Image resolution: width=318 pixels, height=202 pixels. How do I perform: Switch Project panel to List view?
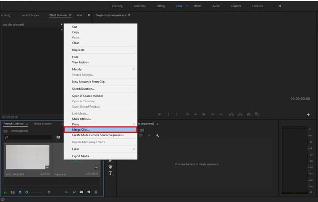click(x=13, y=192)
